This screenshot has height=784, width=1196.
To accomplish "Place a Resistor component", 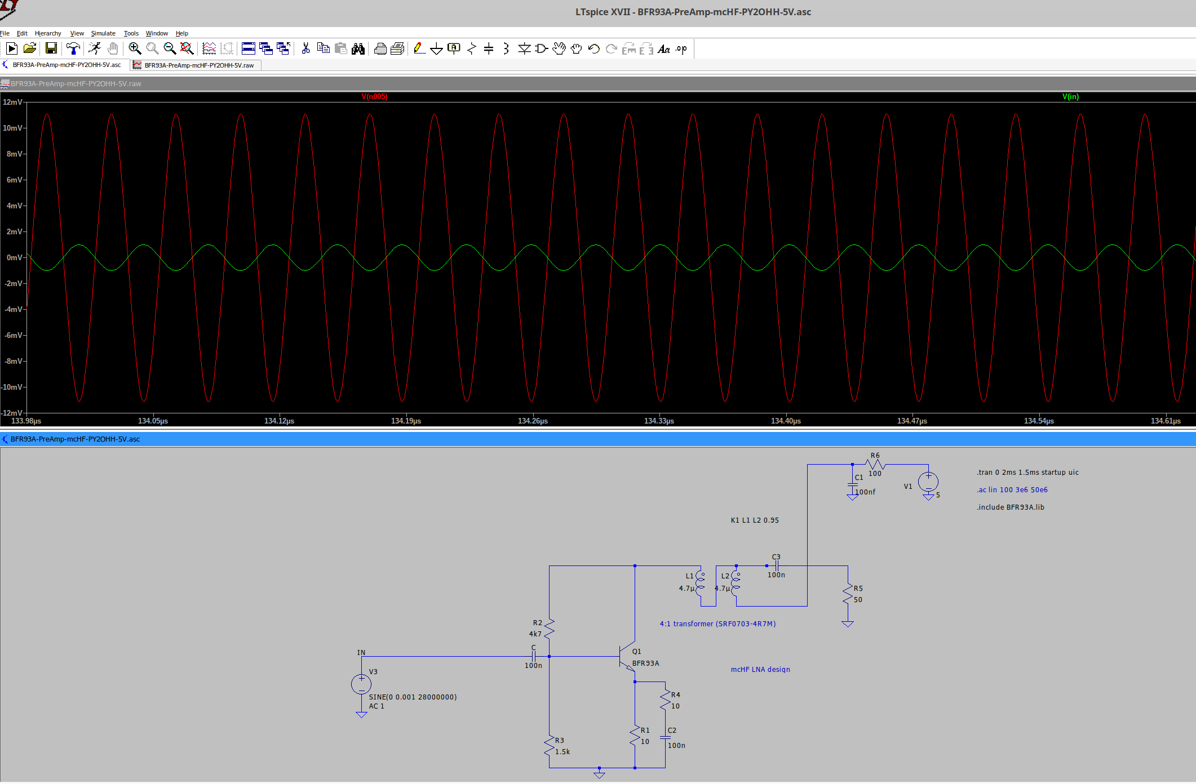I will pos(471,49).
